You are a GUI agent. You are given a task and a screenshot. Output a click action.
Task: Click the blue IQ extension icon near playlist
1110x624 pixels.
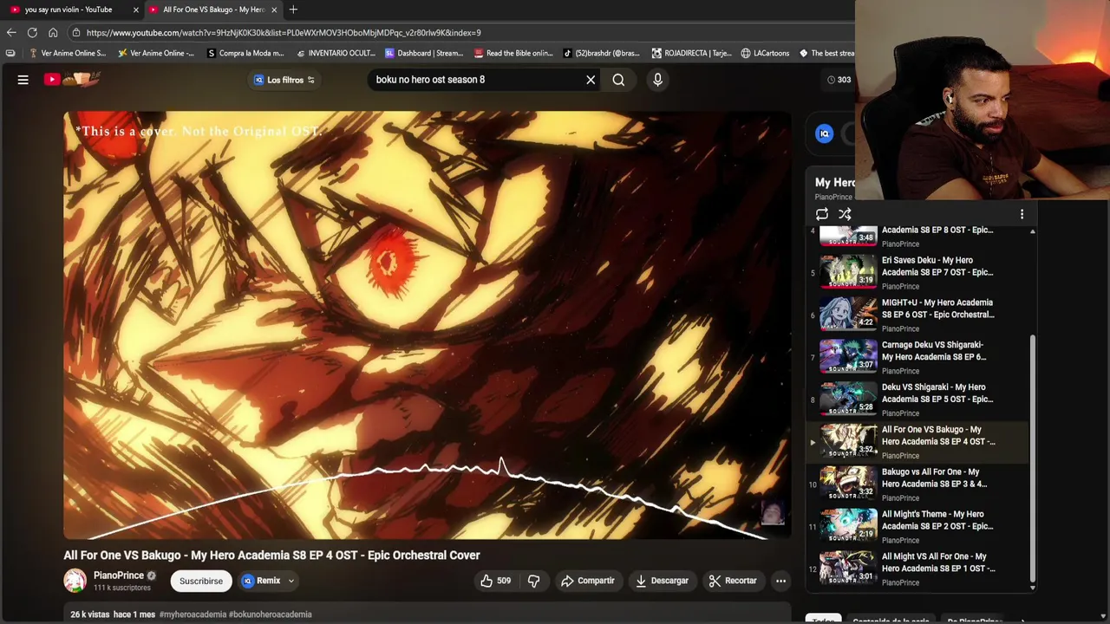[x=825, y=133]
